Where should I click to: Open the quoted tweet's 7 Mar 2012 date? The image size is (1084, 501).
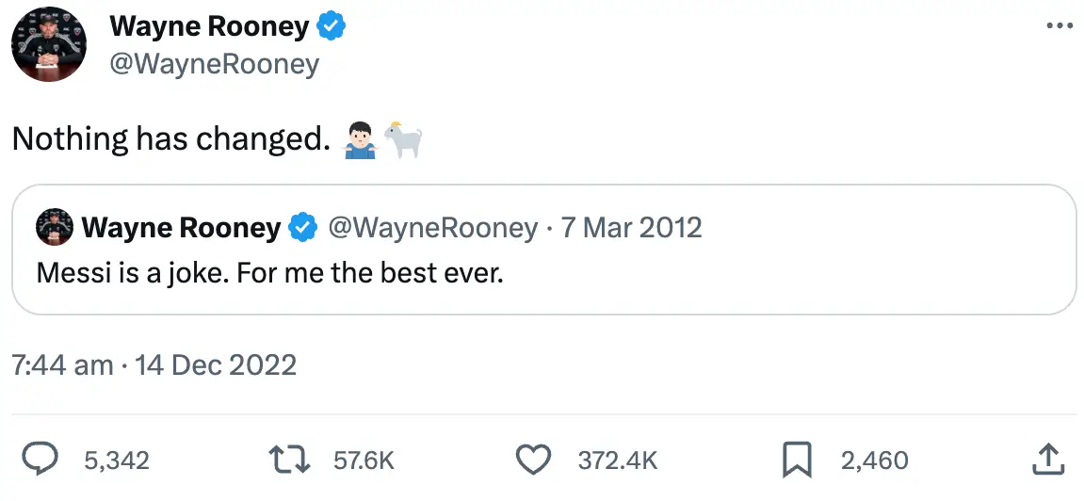click(x=631, y=228)
